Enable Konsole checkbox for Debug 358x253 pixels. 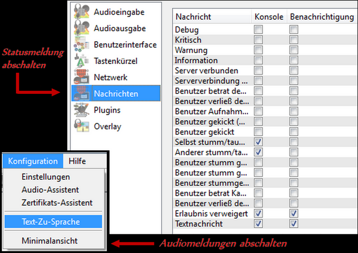(258, 30)
